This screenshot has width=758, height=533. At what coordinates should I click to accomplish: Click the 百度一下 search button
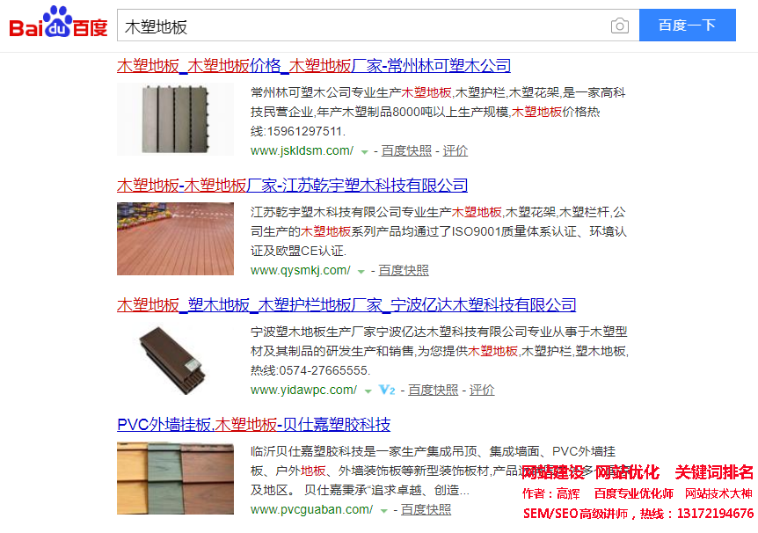pos(688,26)
